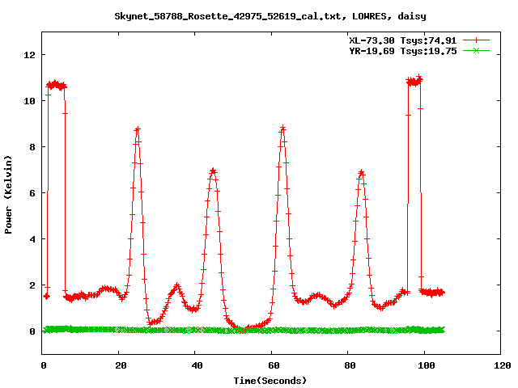Click the red line sample in the legend
The width and height of the screenshot is (518, 388).
coord(476,40)
